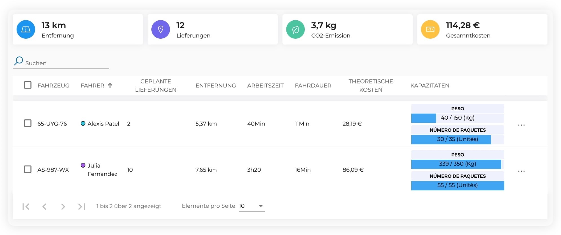This screenshot has width=561, height=235.
Task: Click the Theoretische Kosten column header
Action: 371,85
